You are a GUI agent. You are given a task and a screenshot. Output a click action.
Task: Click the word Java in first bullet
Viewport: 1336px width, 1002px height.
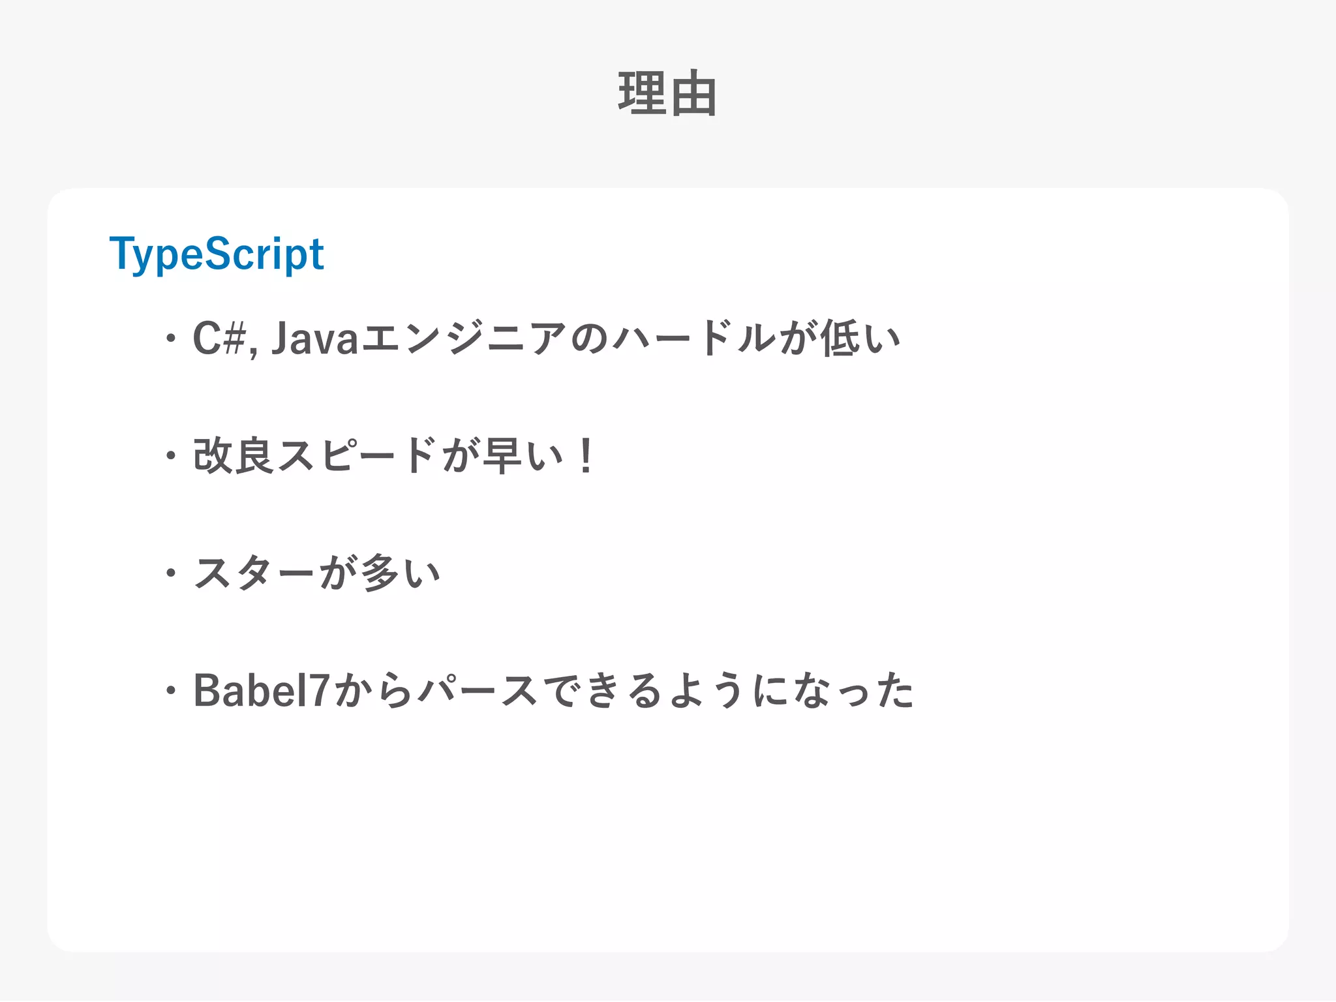click(x=314, y=339)
